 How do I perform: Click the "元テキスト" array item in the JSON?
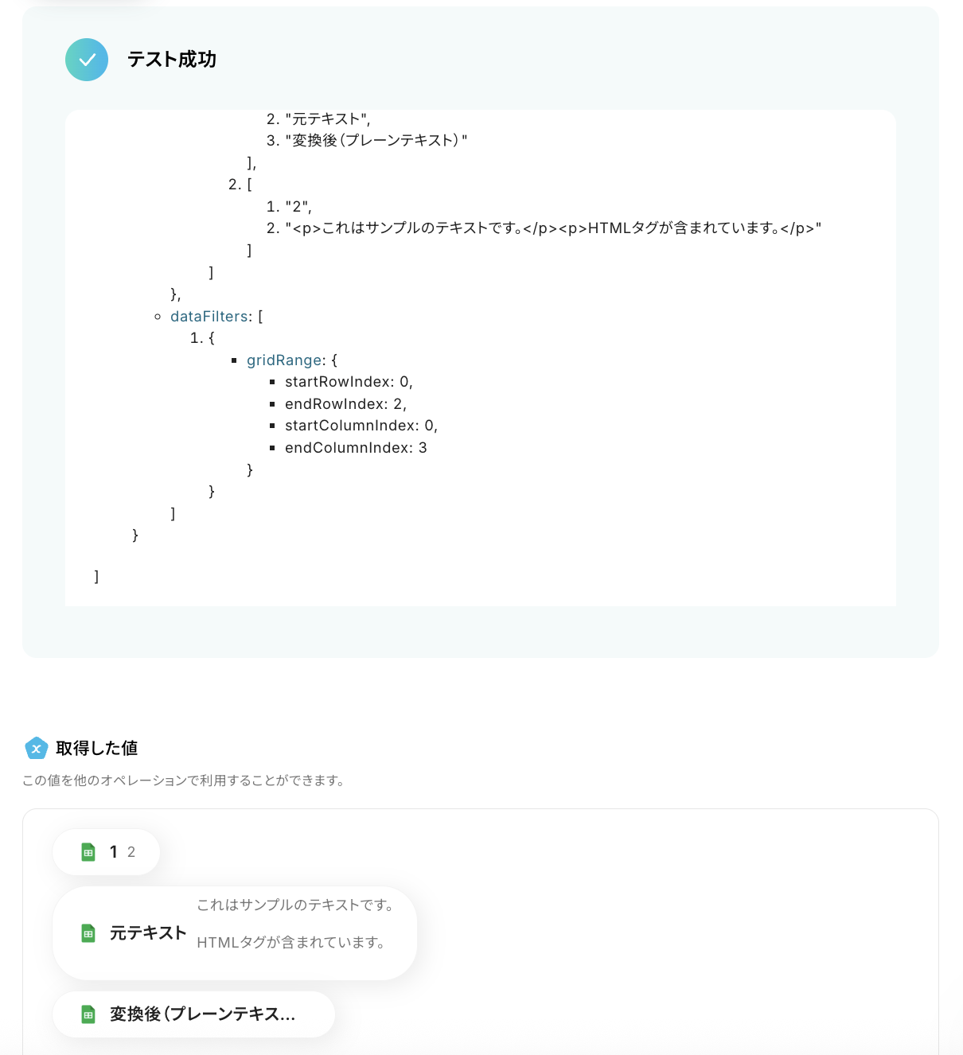click(327, 119)
